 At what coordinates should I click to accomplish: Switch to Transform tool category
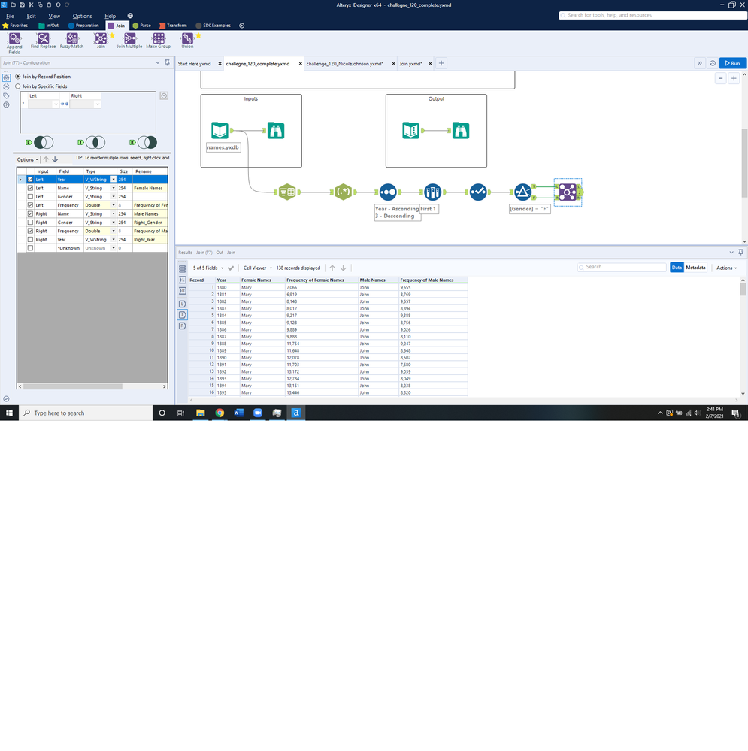174,26
